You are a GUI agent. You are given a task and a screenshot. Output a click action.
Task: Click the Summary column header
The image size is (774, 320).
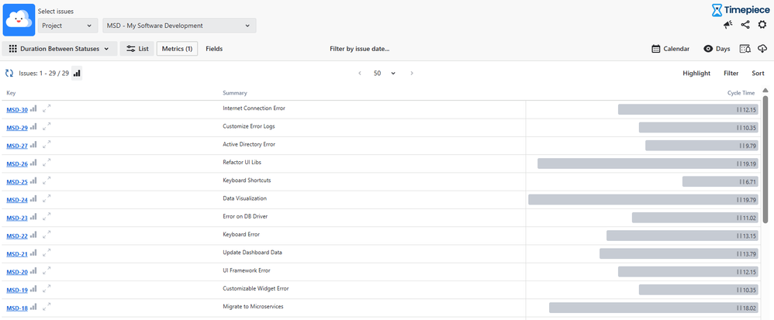(235, 93)
